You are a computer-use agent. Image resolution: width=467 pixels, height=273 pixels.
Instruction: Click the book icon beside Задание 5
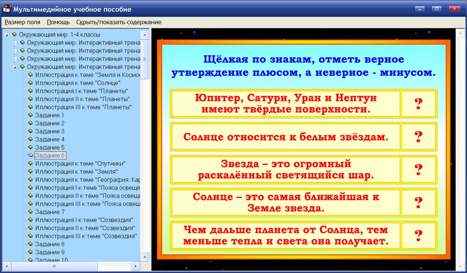[30, 148]
